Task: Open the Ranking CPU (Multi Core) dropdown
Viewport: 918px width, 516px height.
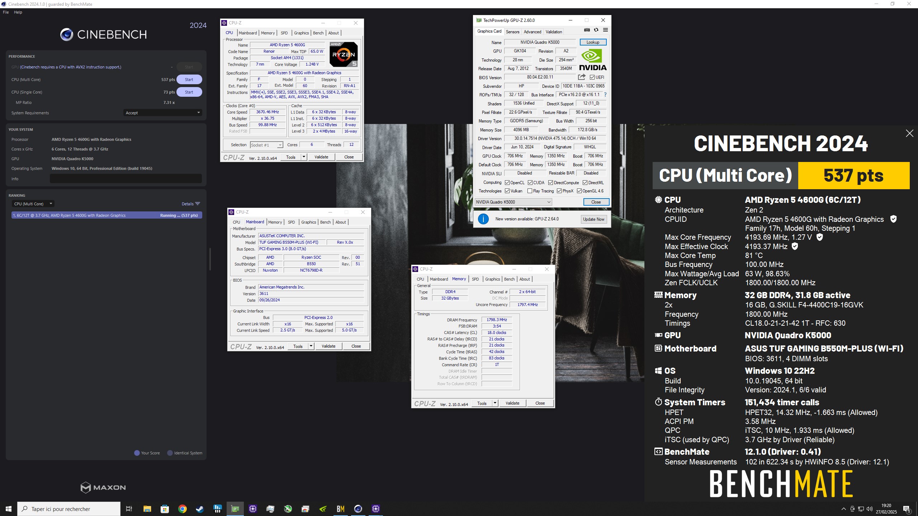Action: coord(33,204)
